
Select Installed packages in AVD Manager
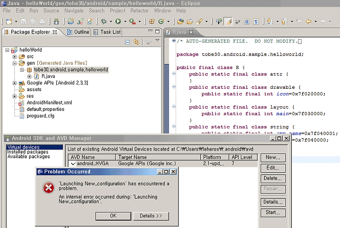[x=28, y=152]
